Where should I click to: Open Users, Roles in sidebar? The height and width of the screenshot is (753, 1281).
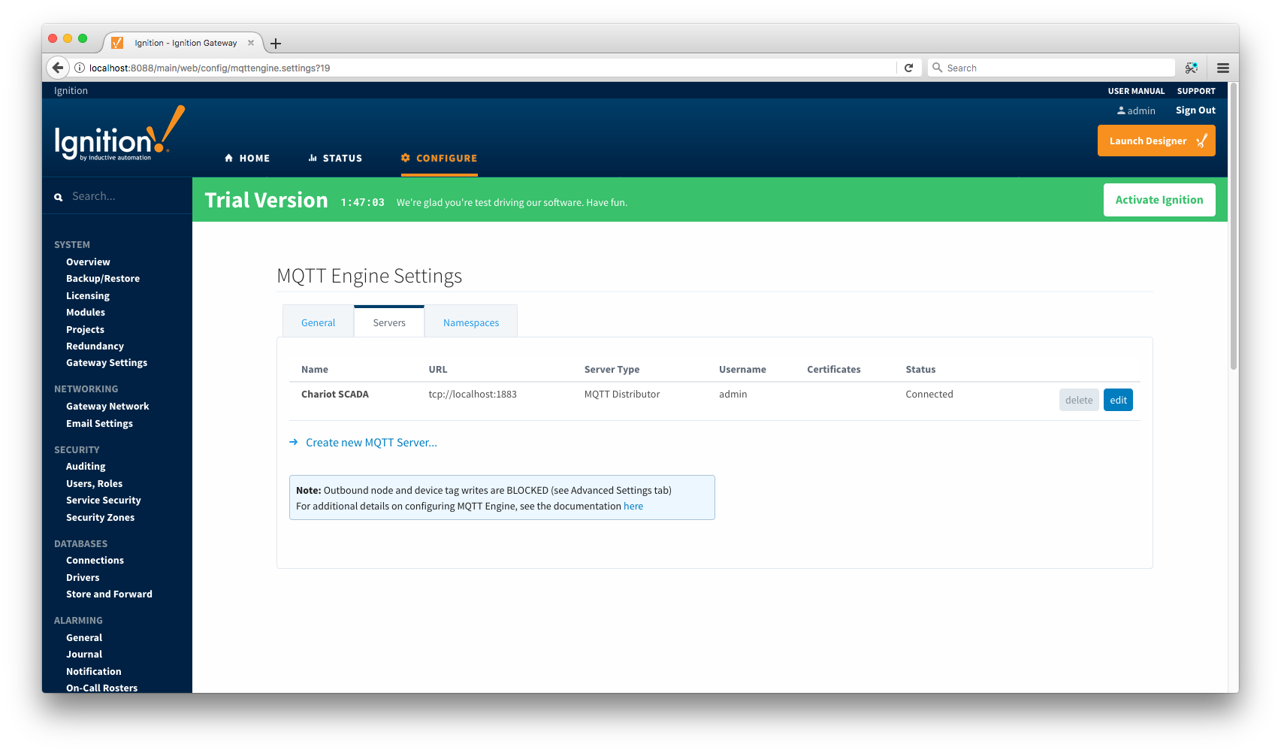click(94, 484)
